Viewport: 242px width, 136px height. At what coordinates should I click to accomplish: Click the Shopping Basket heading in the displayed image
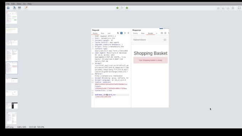151,53
